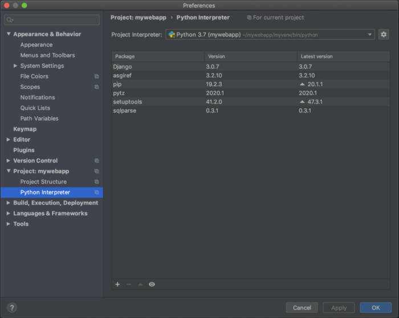Click the plus icon to install package
This screenshot has height=318, width=399.
pos(117,284)
